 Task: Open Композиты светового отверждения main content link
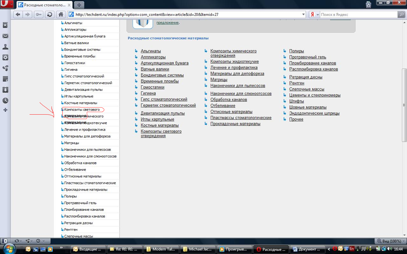pyautogui.click(x=161, y=134)
